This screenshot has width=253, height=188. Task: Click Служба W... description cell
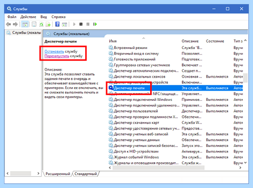click(x=191, y=123)
